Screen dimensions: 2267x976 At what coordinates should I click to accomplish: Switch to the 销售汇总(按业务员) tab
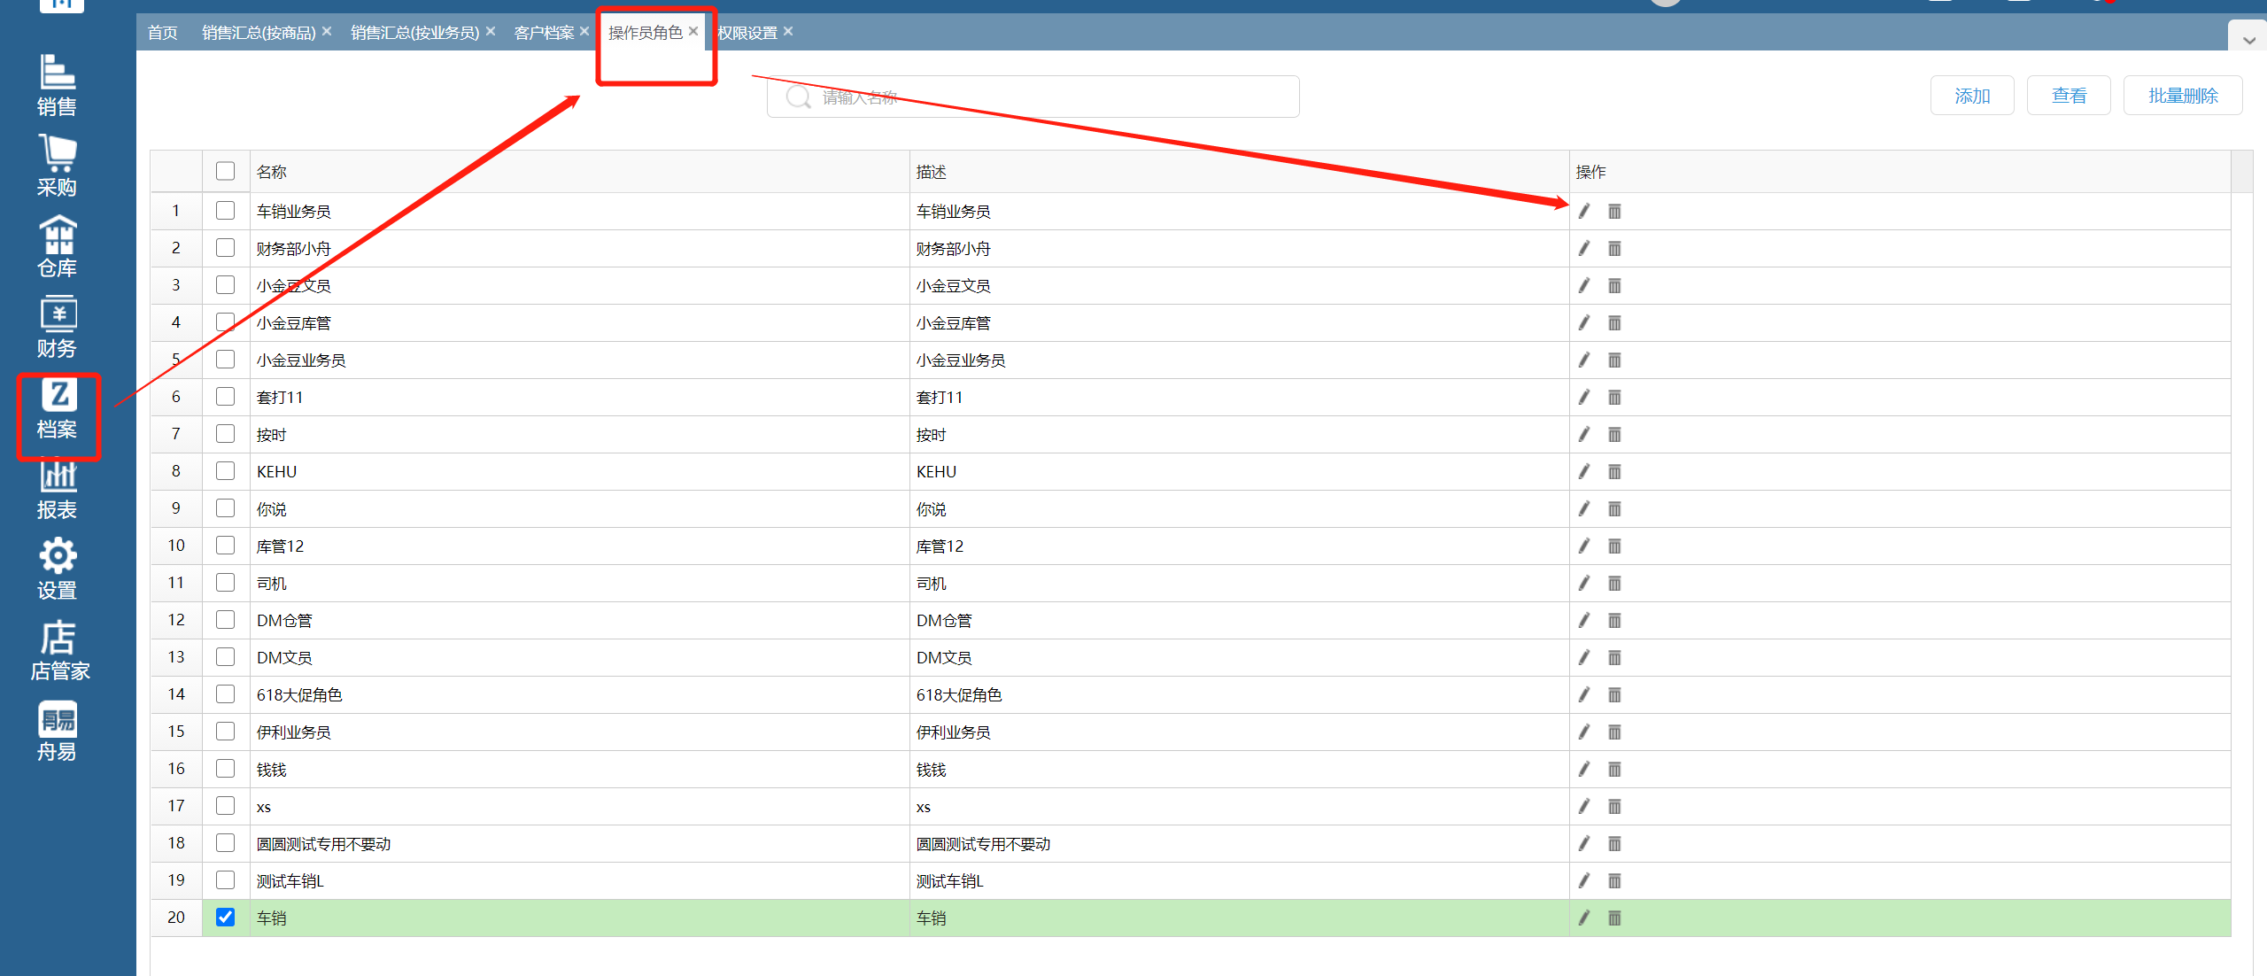click(x=414, y=33)
